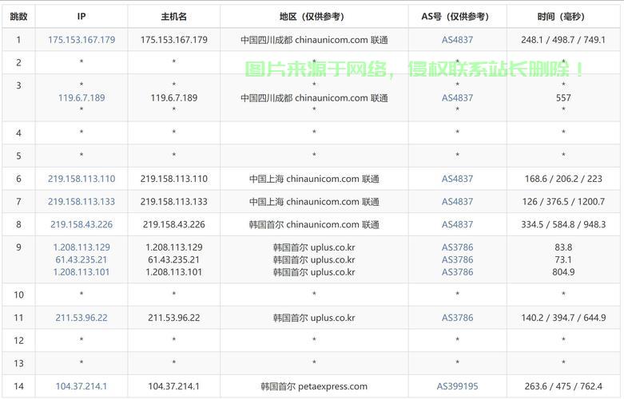
Task: Click the blue 104.37.214.1 IP link
Action: point(81,387)
